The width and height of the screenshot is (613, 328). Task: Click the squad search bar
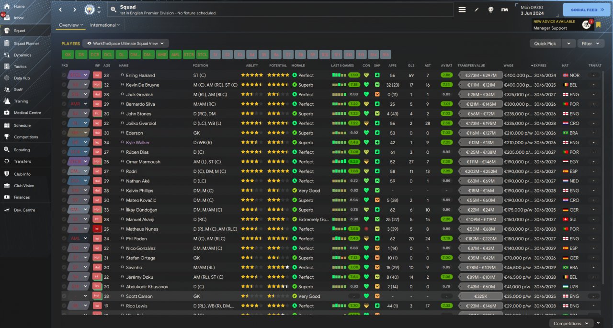click(280, 10)
